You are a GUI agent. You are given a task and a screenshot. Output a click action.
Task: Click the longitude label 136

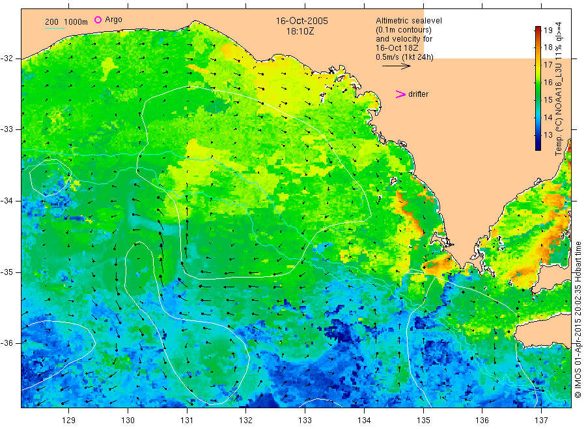click(x=482, y=421)
